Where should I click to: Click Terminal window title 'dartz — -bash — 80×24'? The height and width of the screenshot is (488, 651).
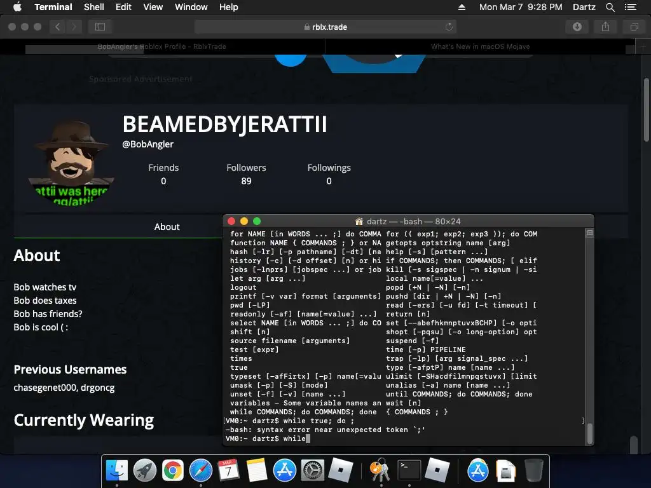pyautogui.click(x=413, y=221)
